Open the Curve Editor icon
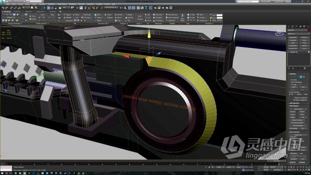Screen dimensions: 311x175 (x=142, y=8)
